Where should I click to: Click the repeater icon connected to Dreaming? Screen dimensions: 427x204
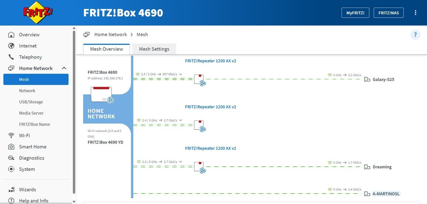point(199,167)
